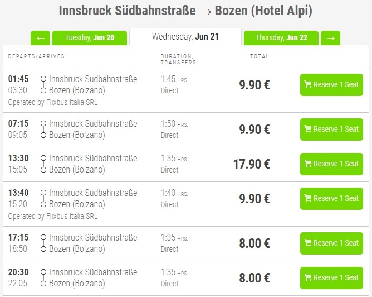372x297 pixels.
Task: Click the cart icon for the 01:45 trip
Action: coord(307,85)
